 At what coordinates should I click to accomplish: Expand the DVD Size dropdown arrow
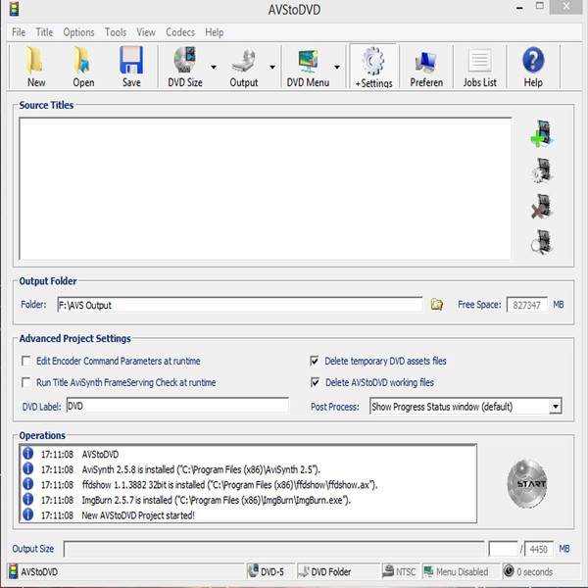[214, 67]
